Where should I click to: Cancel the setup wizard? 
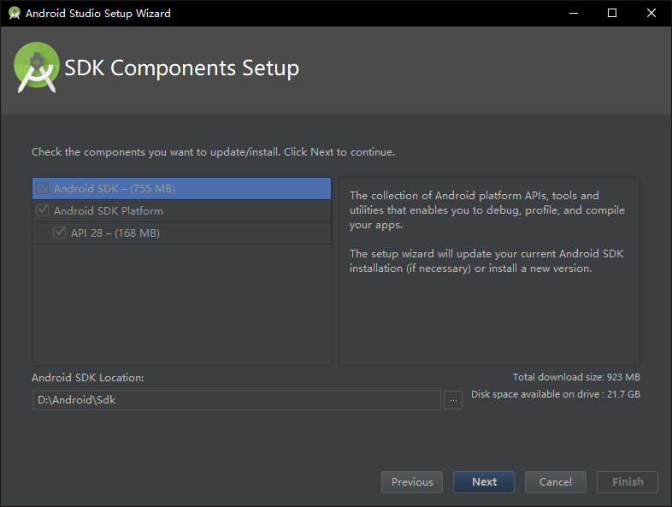[x=556, y=482]
